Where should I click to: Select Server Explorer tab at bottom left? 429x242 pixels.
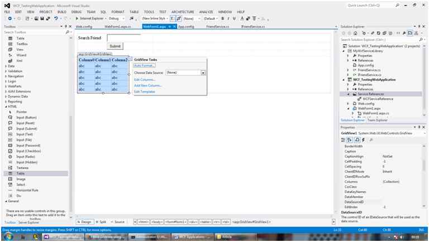coord(28,222)
